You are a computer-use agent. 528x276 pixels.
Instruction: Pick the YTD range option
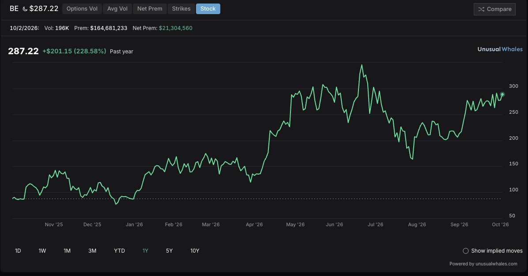[119, 251]
